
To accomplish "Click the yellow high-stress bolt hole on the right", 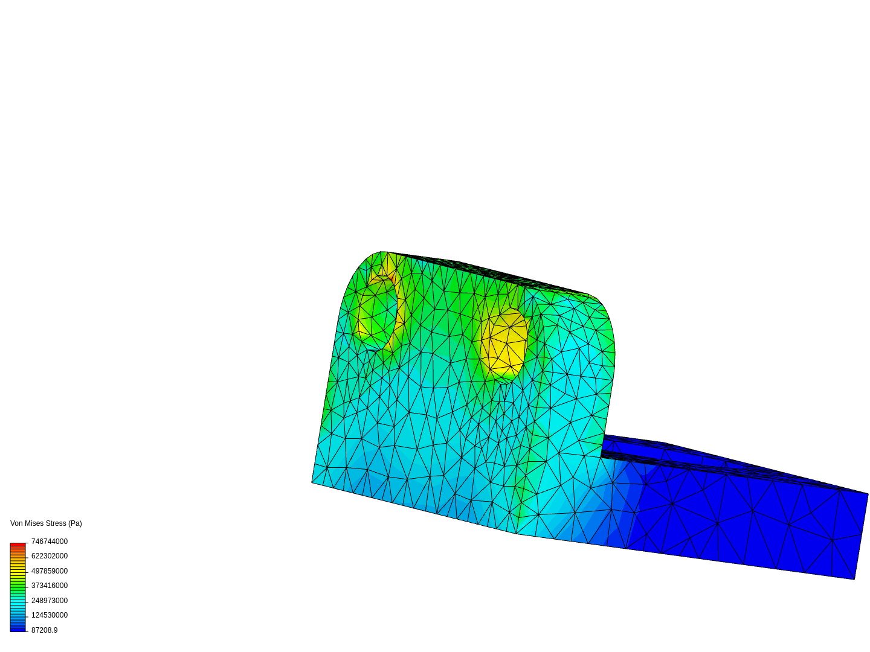I will pyautogui.click(x=504, y=345).
